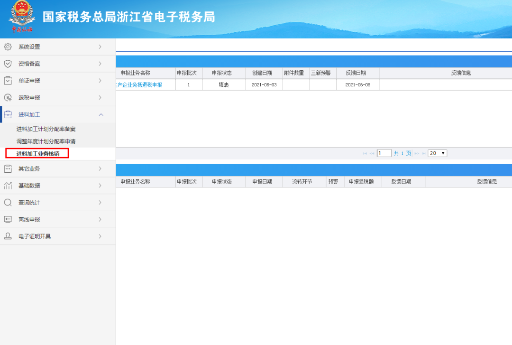
Task: Open 进料加工业务核销 submenu item
Action: [38, 154]
